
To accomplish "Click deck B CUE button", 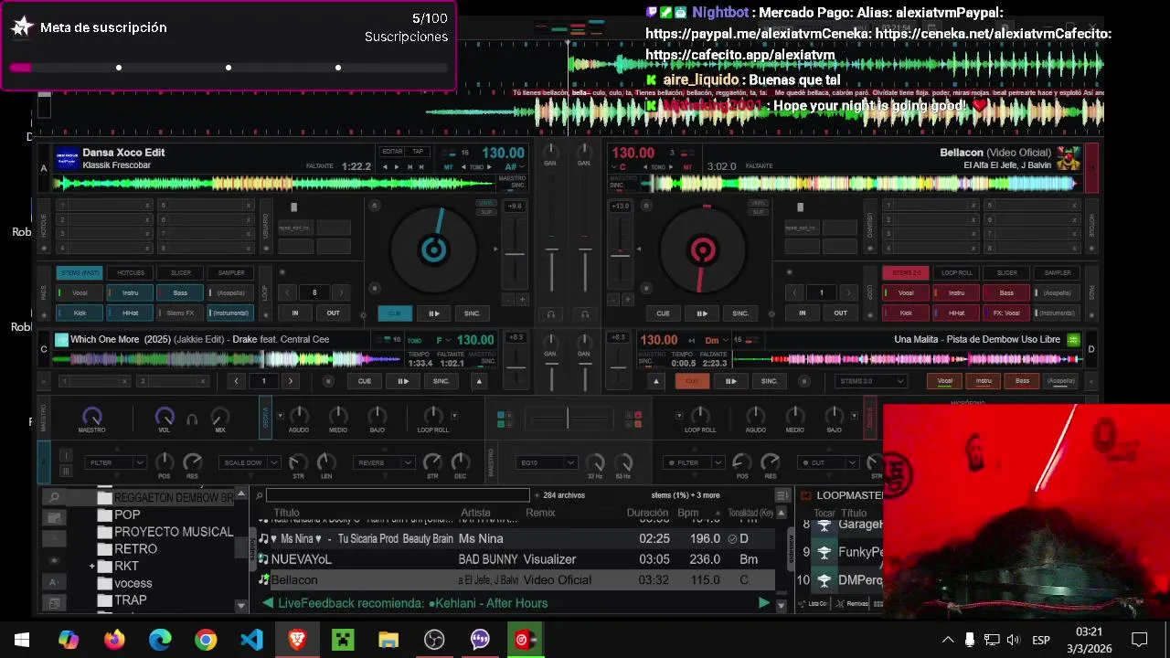I will [663, 313].
